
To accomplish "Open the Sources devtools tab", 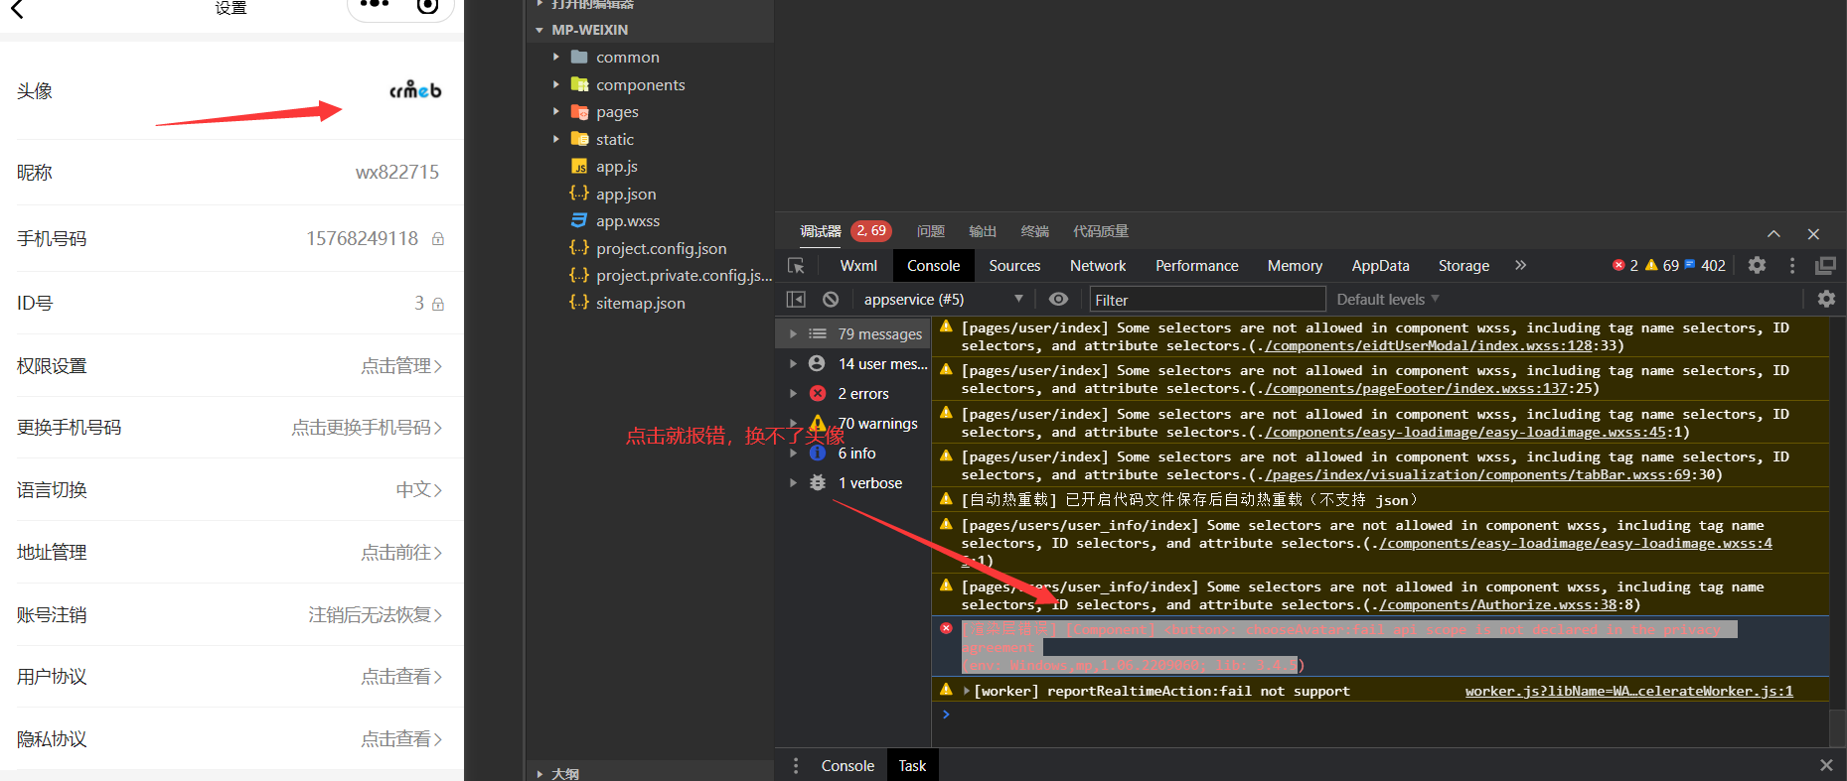I will point(1014,266).
